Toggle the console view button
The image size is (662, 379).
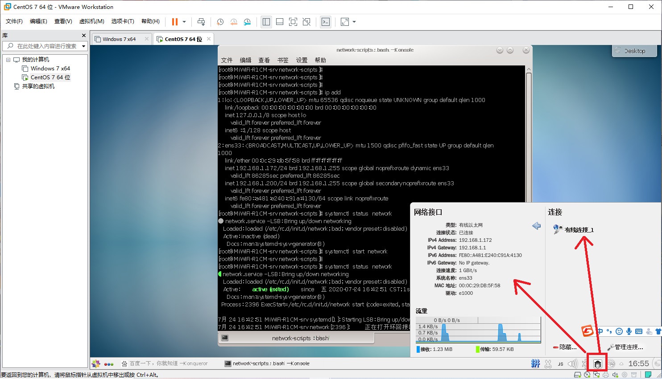point(326,22)
